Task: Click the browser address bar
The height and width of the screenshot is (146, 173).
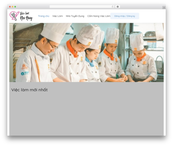Action: [82, 7]
